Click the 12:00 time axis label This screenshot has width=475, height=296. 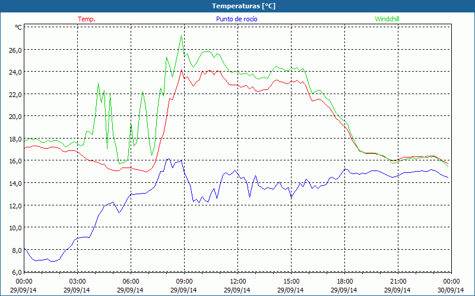coord(238,282)
